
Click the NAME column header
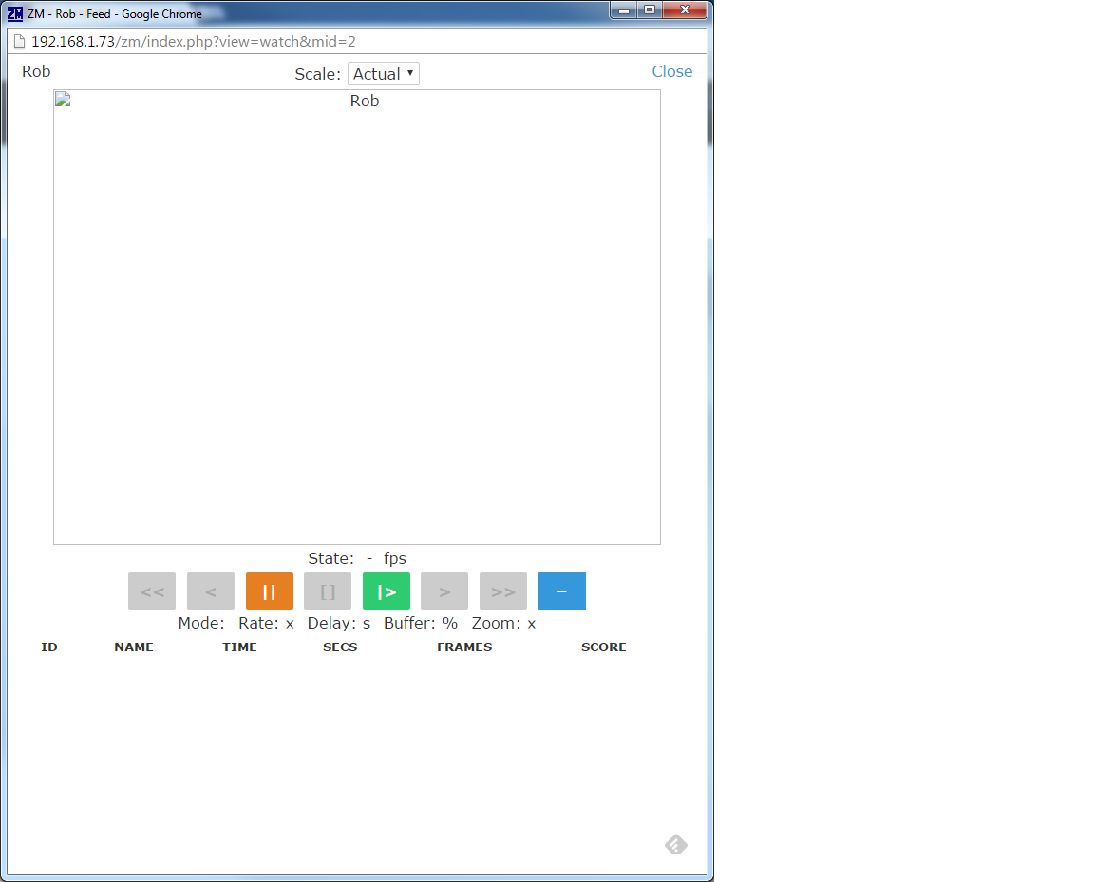[134, 647]
